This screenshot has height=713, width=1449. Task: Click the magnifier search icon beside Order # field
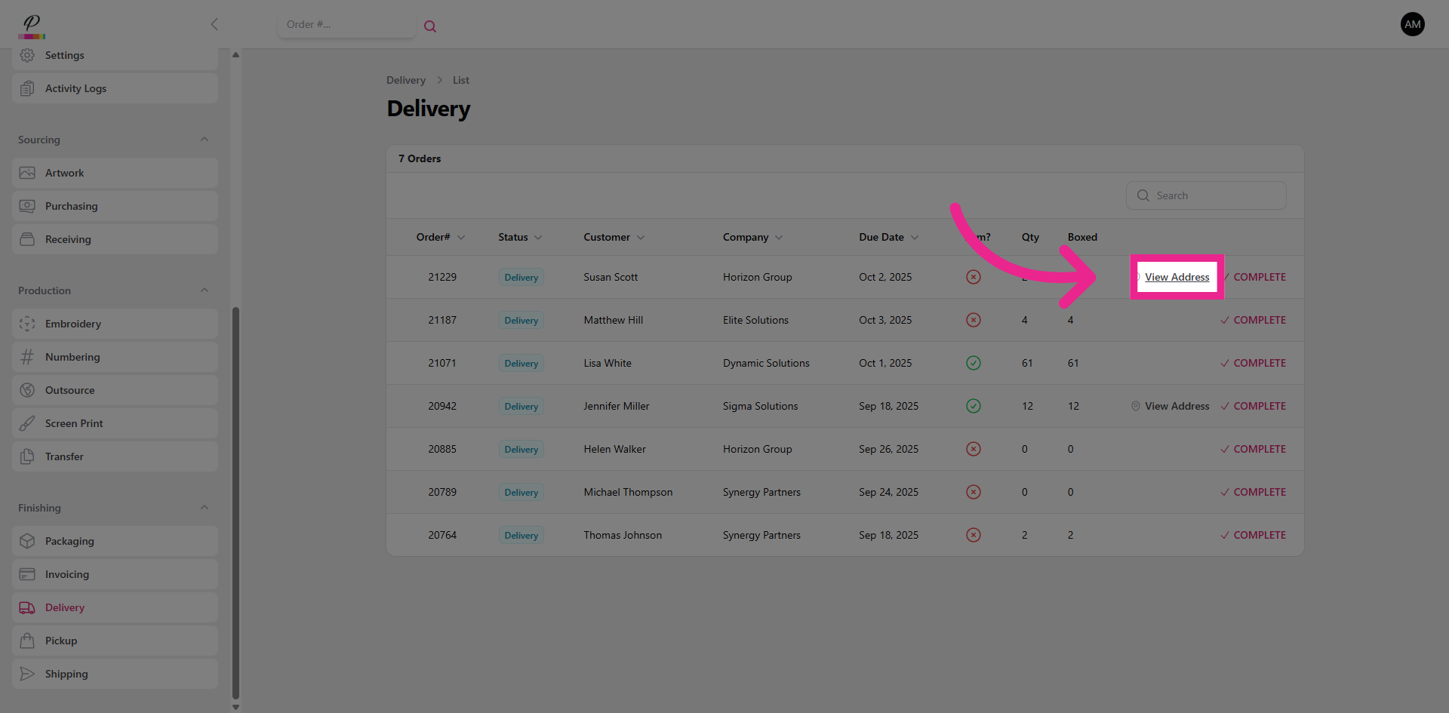tap(430, 26)
